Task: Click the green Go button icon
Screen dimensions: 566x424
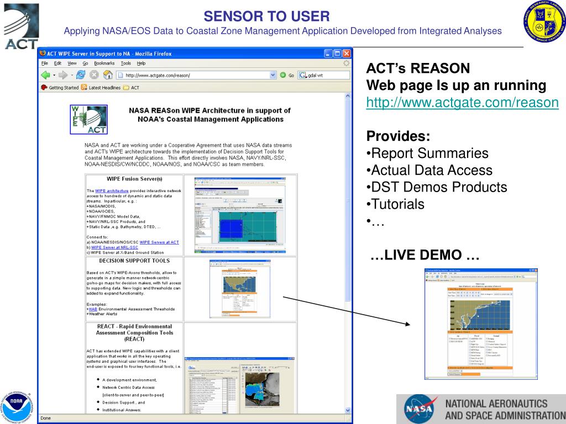Action: click(283, 75)
